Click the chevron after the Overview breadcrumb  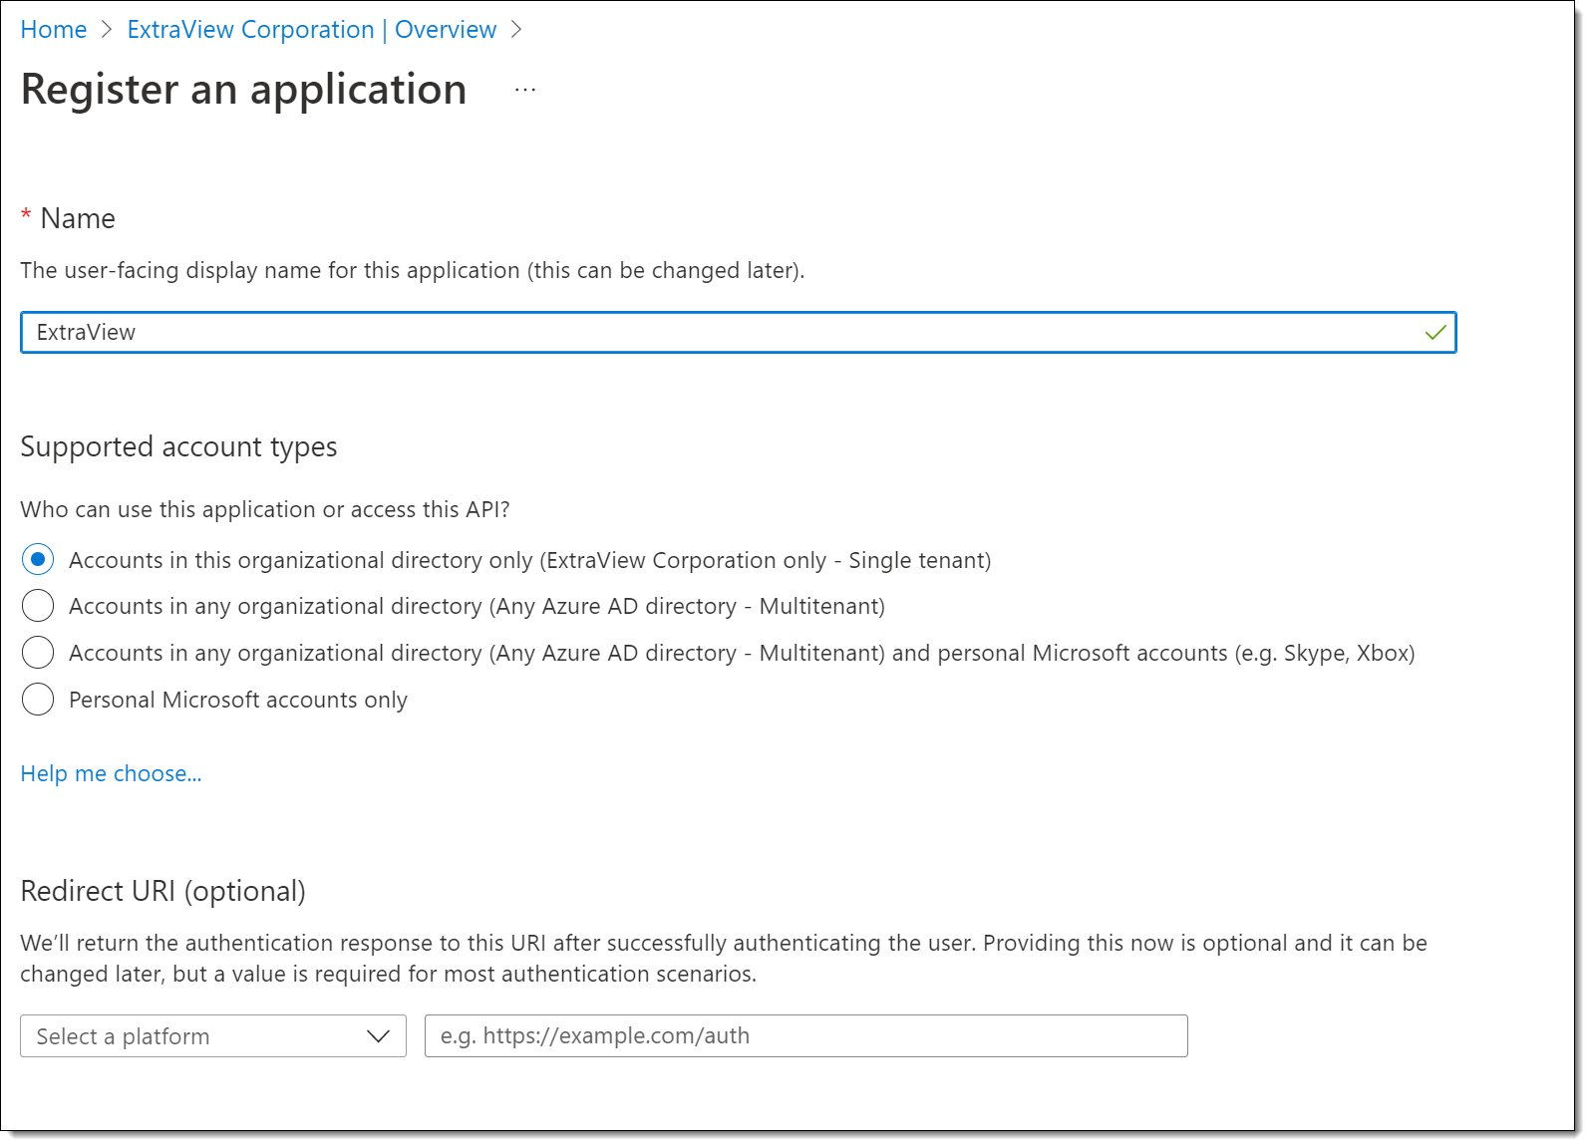[515, 30]
